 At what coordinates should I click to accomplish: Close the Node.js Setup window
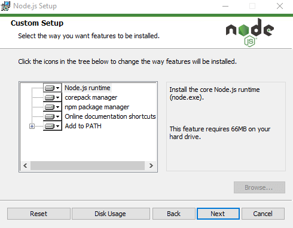[x=280, y=6]
